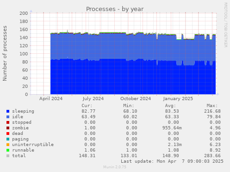The width and height of the screenshot is (230, 172).
Task: Click the sleeping legend color swatch
Action: pyautogui.click(x=8, y=111)
